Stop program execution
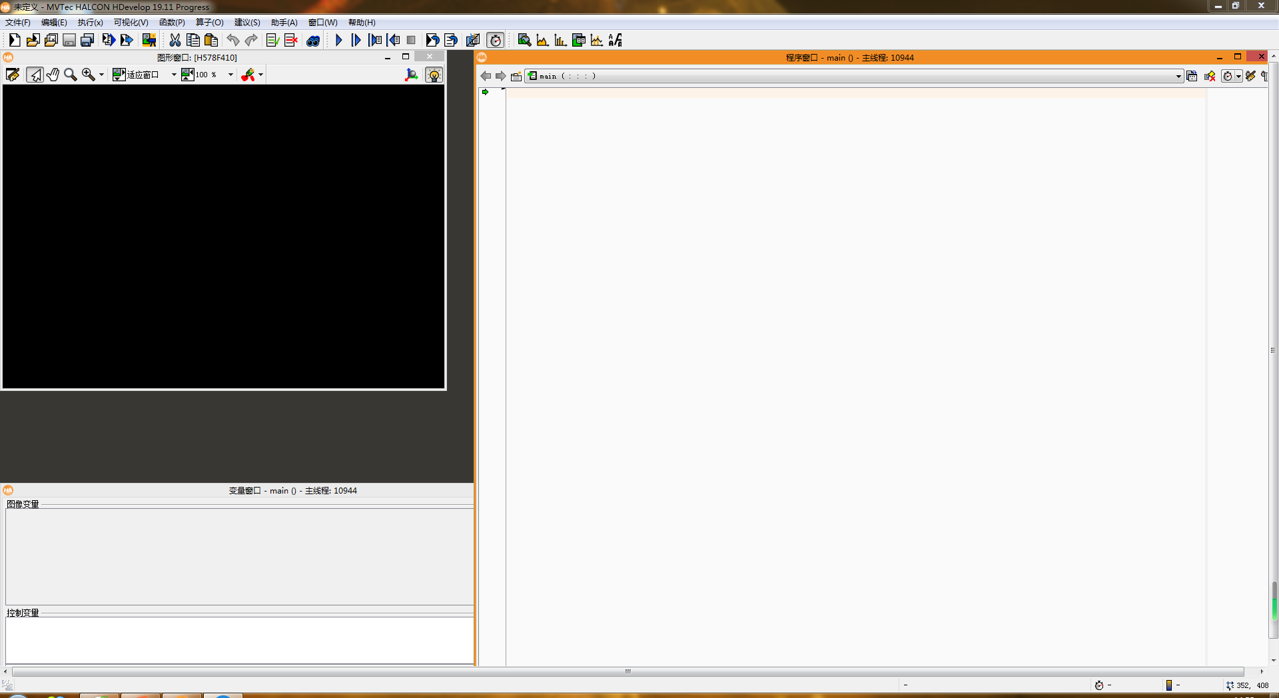 coord(411,40)
